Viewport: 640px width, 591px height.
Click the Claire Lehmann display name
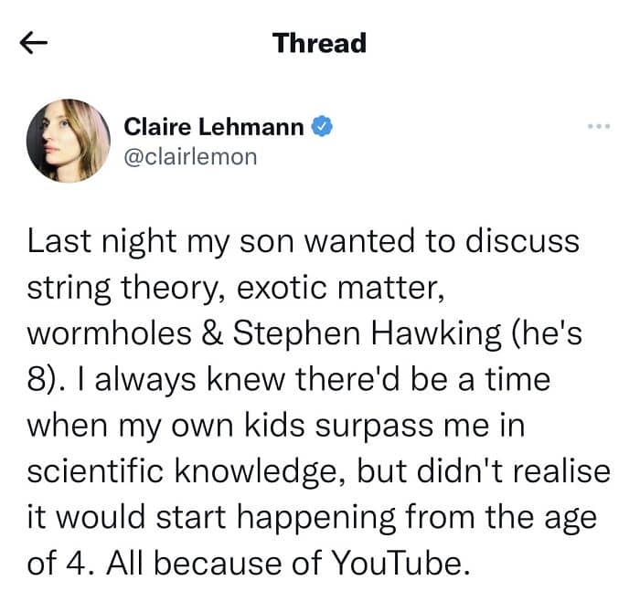(x=213, y=126)
